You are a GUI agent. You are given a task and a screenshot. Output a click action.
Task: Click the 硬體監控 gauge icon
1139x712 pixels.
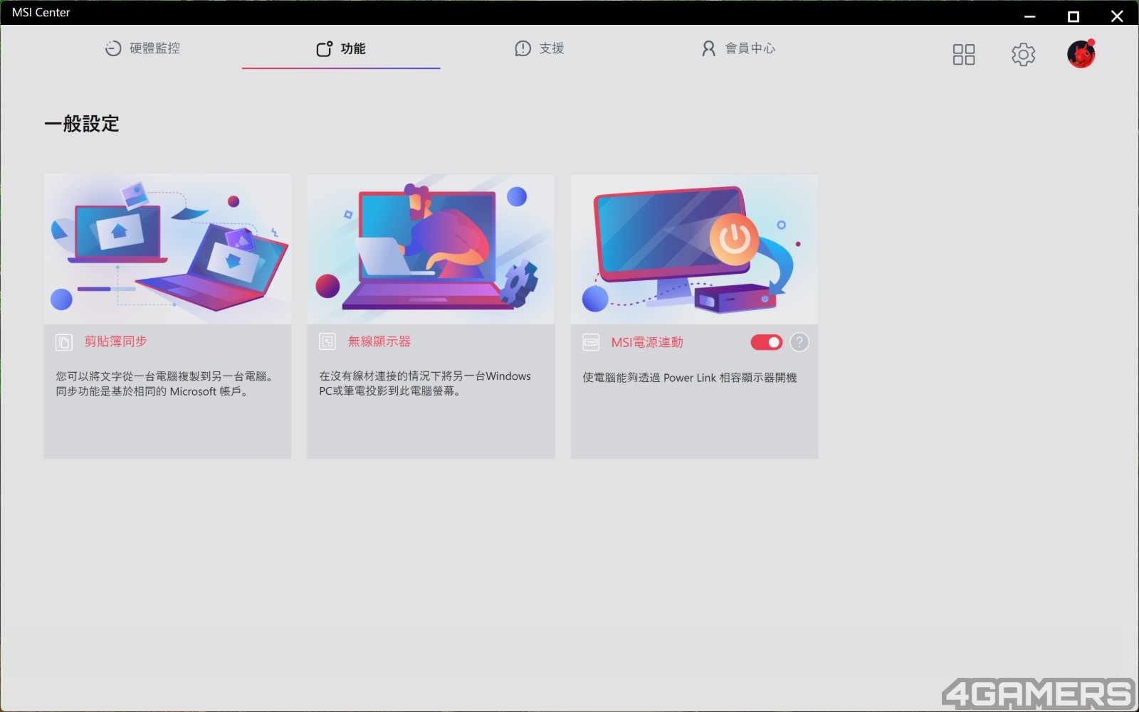(x=113, y=48)
